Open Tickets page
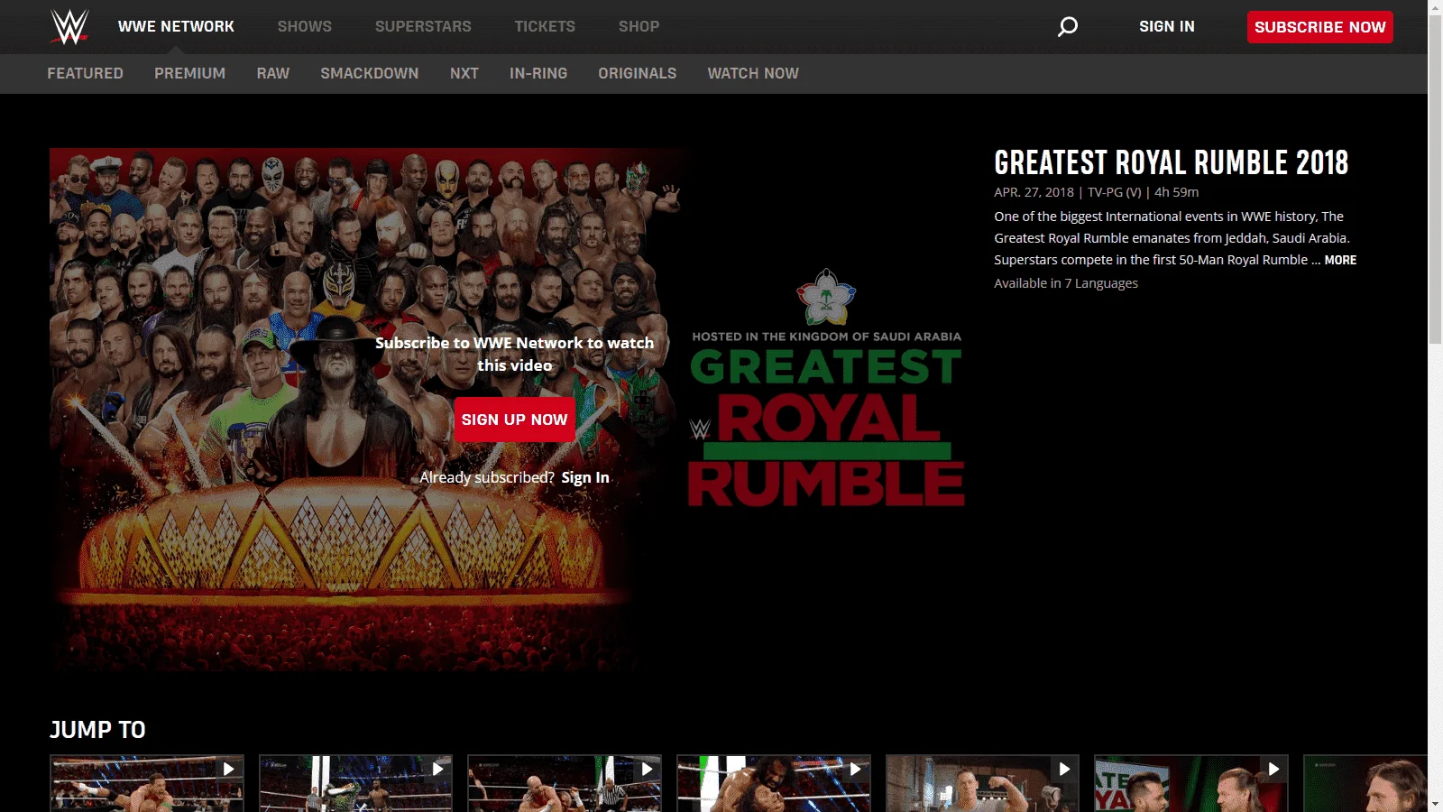This screenshot has width=1443, height=812. point(545,27)
